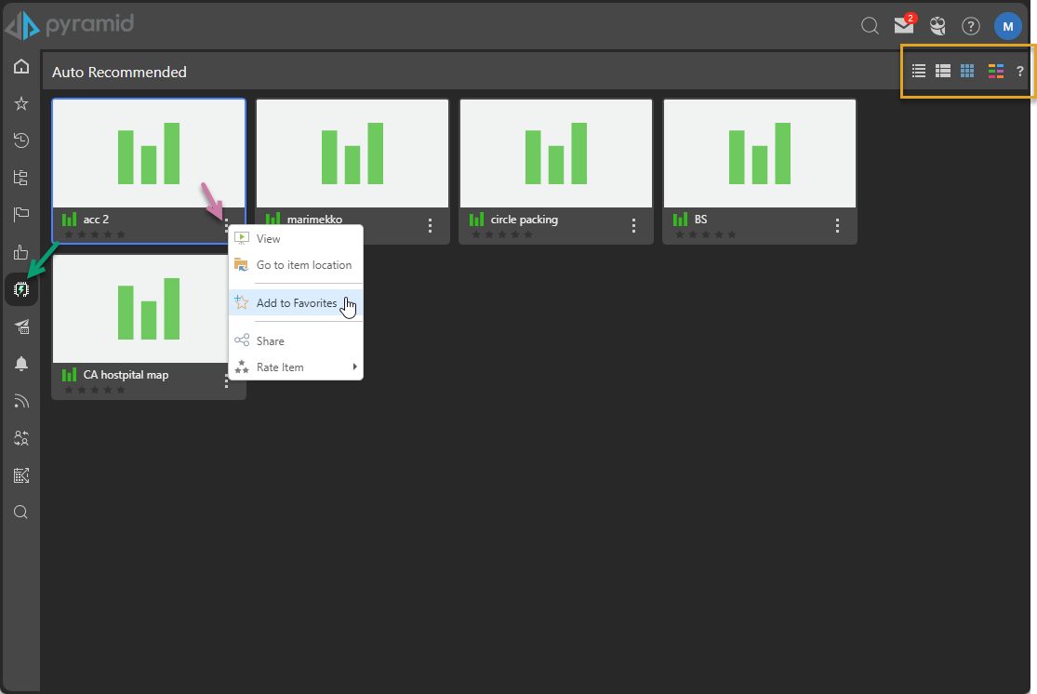Select Add to Favorites in context menu

296,303
